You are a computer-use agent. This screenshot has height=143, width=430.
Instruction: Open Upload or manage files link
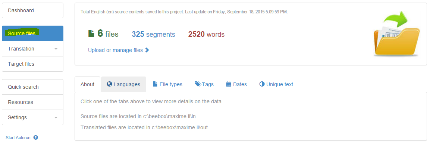tap(116, 50)
